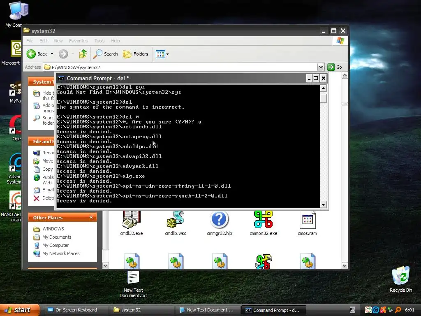Image resolution: width=421 pixels, height=316 pixels.
Task: Click the blue circular tray icon
Action: point(376,310)
